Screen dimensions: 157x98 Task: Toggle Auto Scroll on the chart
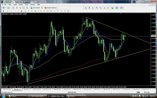pyautogui.click(x=104, y=8)
